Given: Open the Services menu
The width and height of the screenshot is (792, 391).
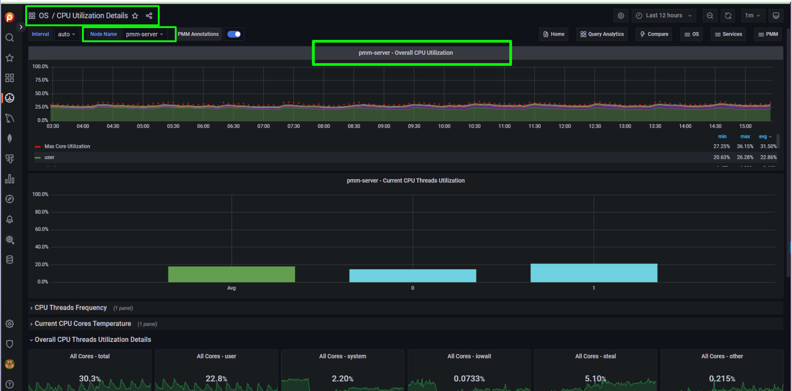Looking at the screenshot, I should coord(728,34).
